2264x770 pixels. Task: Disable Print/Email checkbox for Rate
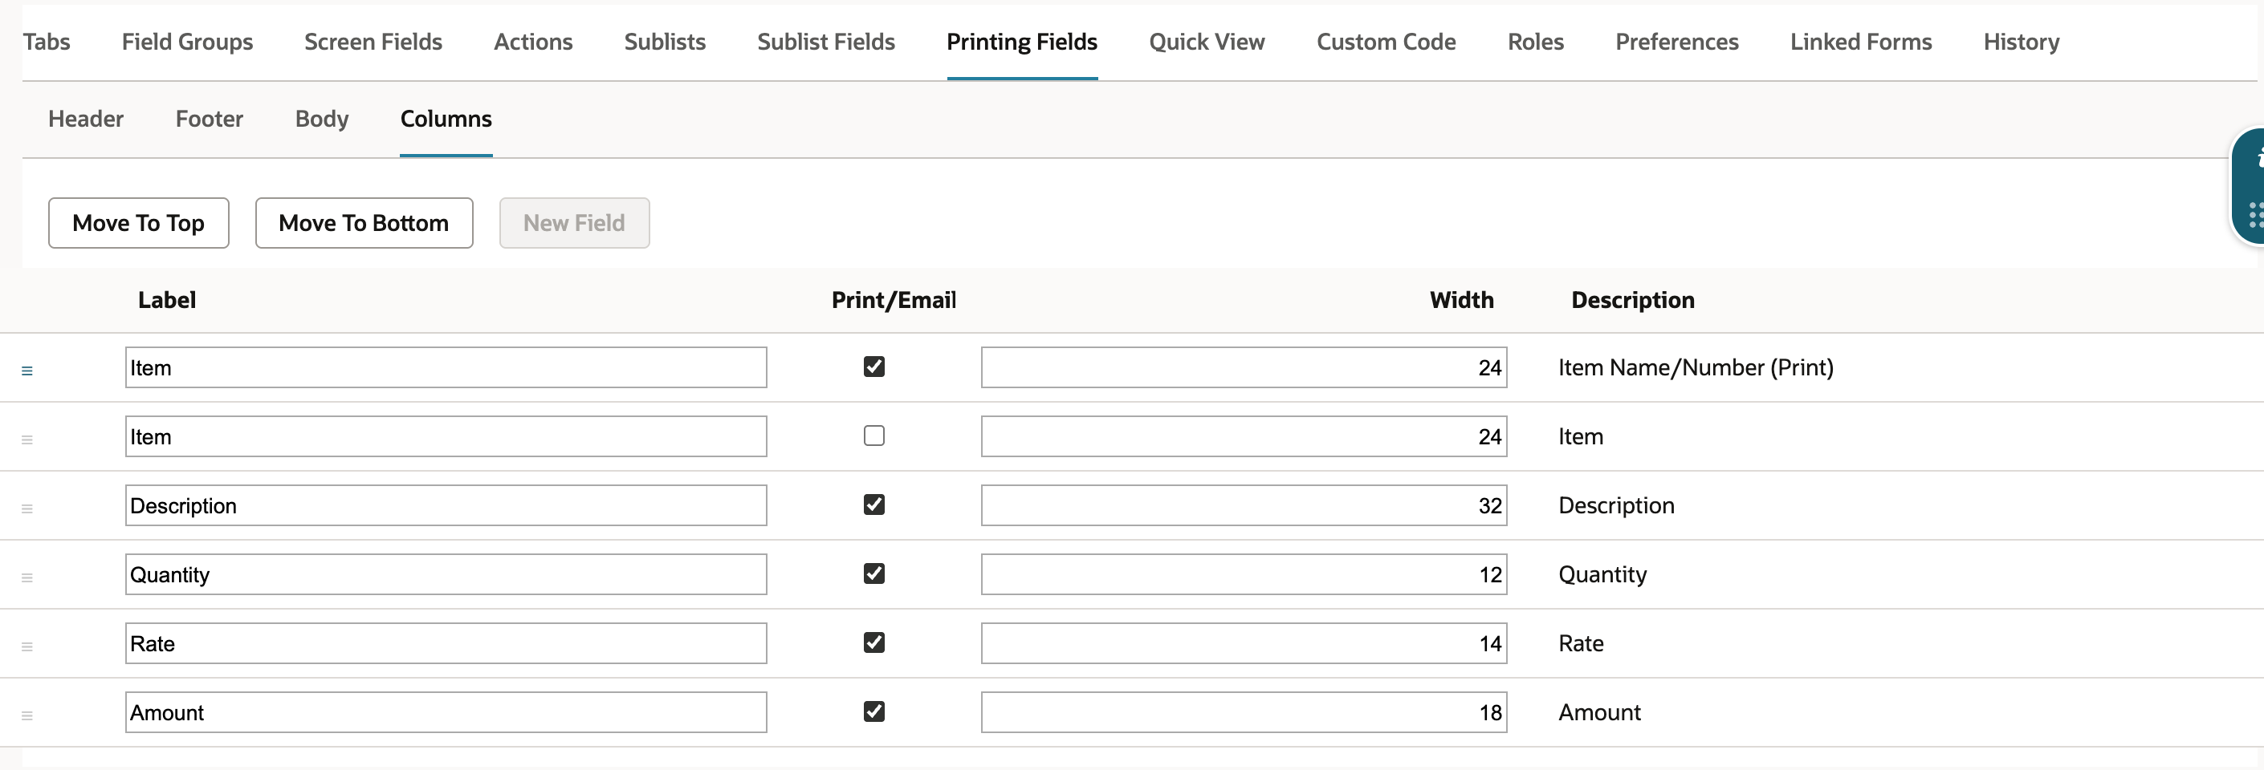873,642
